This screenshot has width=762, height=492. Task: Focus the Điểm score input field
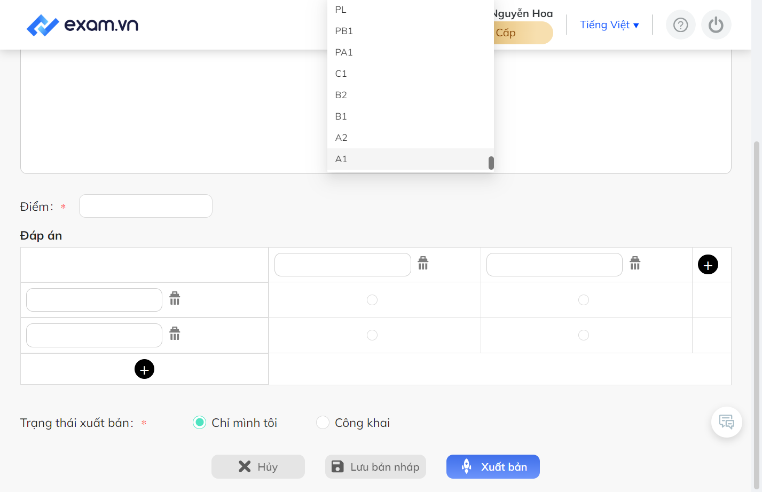click(146, 206)
